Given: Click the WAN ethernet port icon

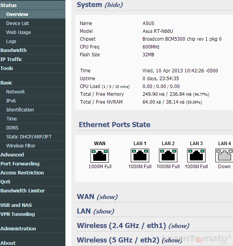Looking at the screenshot, I should (x=99, y=156).
